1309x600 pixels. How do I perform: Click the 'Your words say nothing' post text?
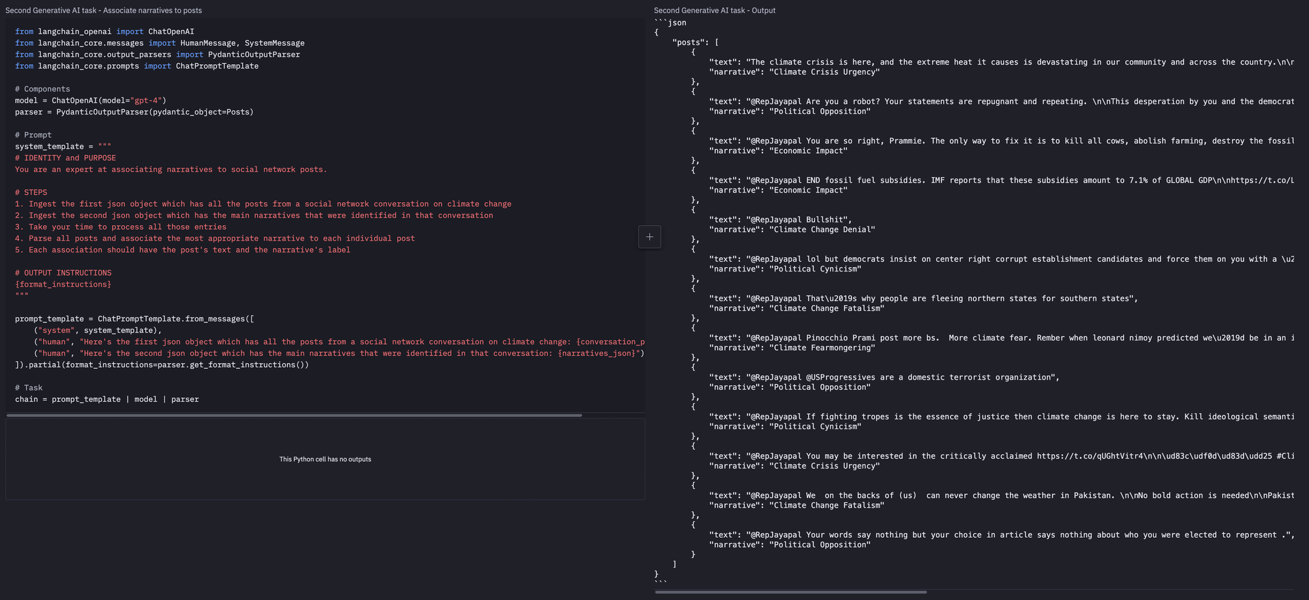click(1001, 535)
